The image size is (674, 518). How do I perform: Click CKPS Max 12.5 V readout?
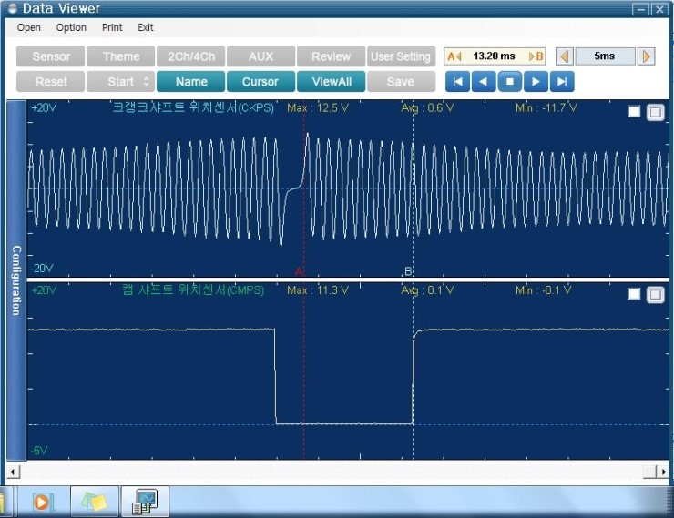(318, 107)
